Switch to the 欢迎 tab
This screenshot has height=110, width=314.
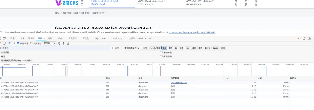pyautogui.click(x=13, y=38)
